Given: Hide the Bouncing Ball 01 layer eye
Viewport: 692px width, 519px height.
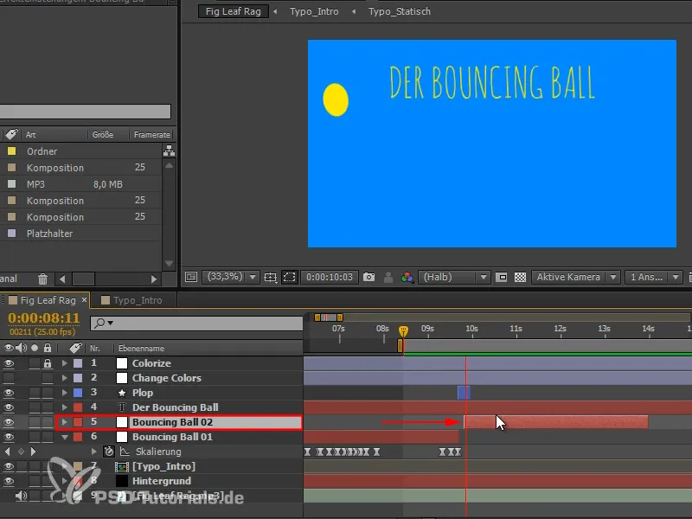Looking at the screenshot, I should (x=9, y=437).
